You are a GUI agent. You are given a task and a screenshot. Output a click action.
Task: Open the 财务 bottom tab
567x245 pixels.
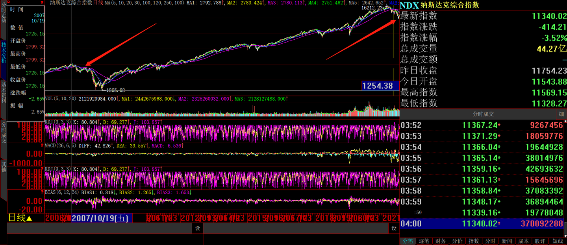(x=441, y=241)
